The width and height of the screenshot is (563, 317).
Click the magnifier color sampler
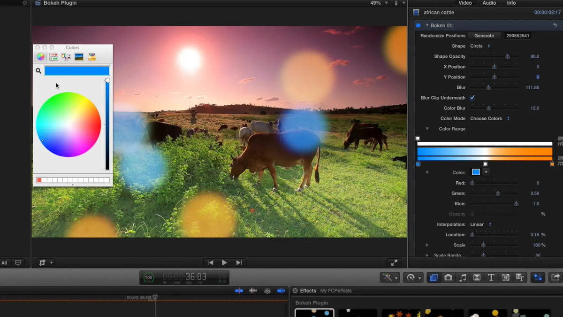(38, 71)
